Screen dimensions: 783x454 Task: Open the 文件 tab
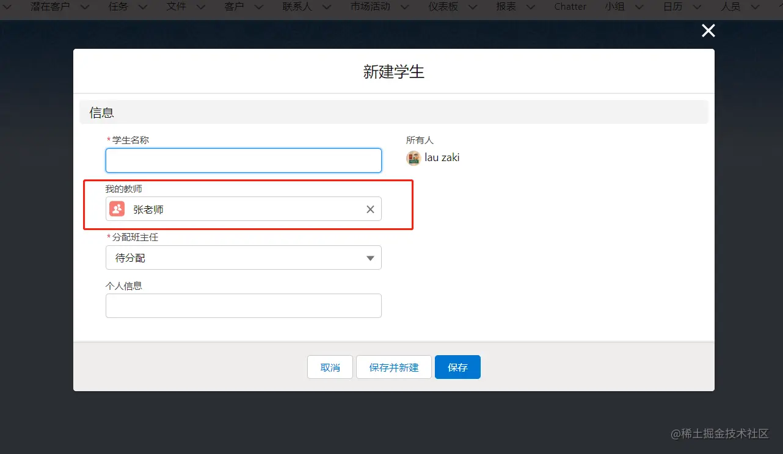pyautogui.click(x=177, y=7)
